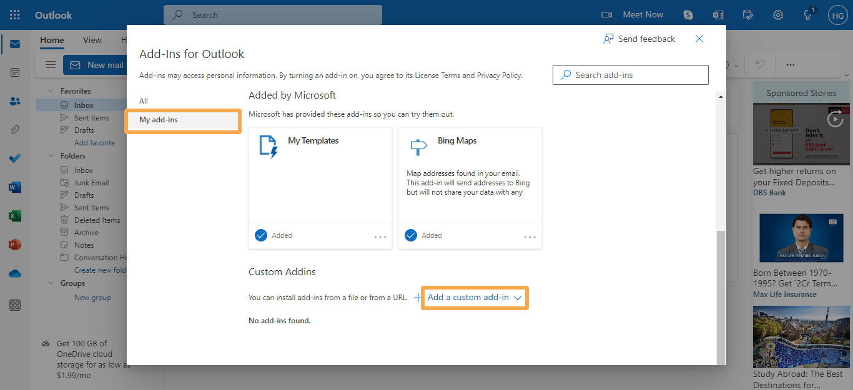
Task: Open OneDrive cloud icon in sidebar
Action: pyautogui.click(x=15, y=273)
